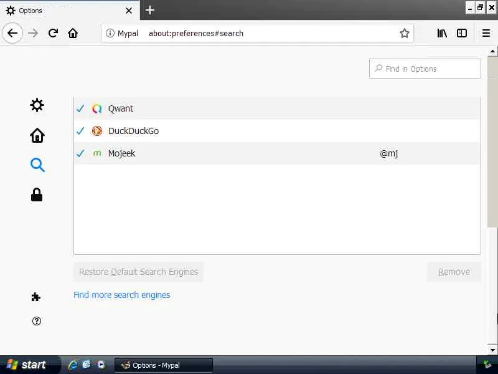Uncheck the Mojeek search engine

coord(80,153)
